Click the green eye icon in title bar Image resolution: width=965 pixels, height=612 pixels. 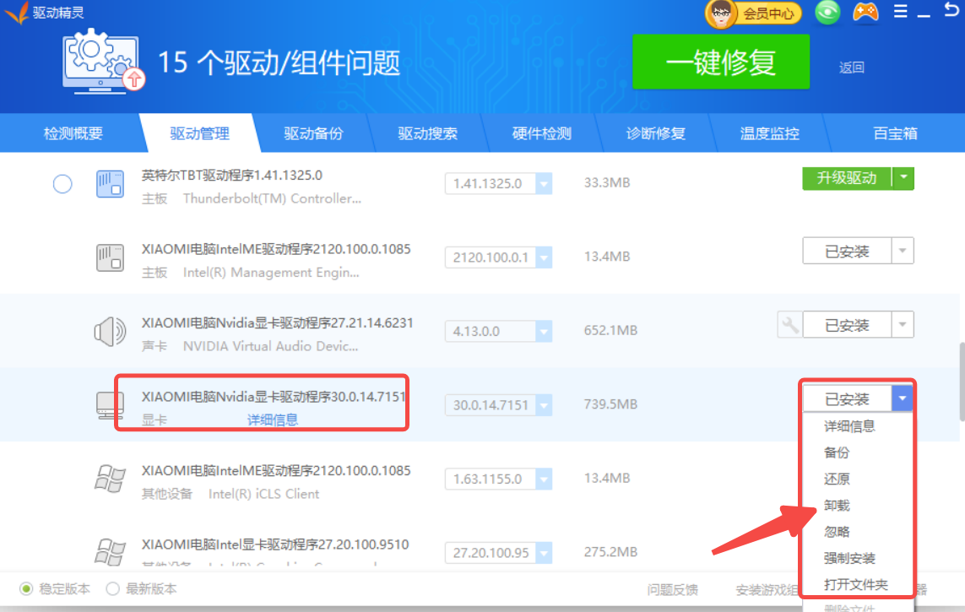pos(827,13)
